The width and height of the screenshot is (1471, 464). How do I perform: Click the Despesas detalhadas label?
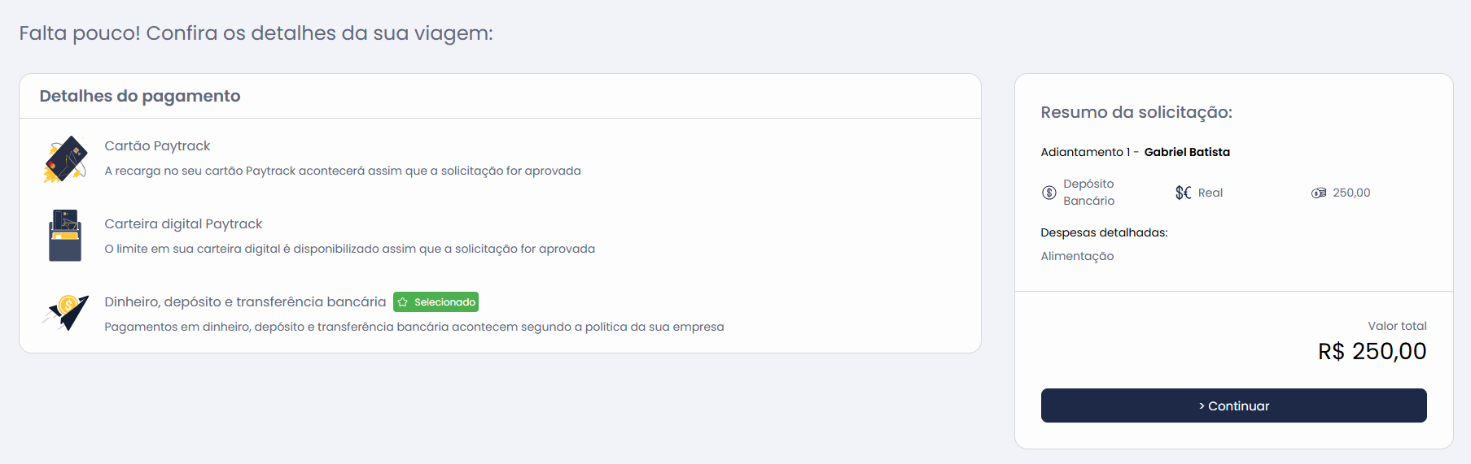(x=1104, y=232)
